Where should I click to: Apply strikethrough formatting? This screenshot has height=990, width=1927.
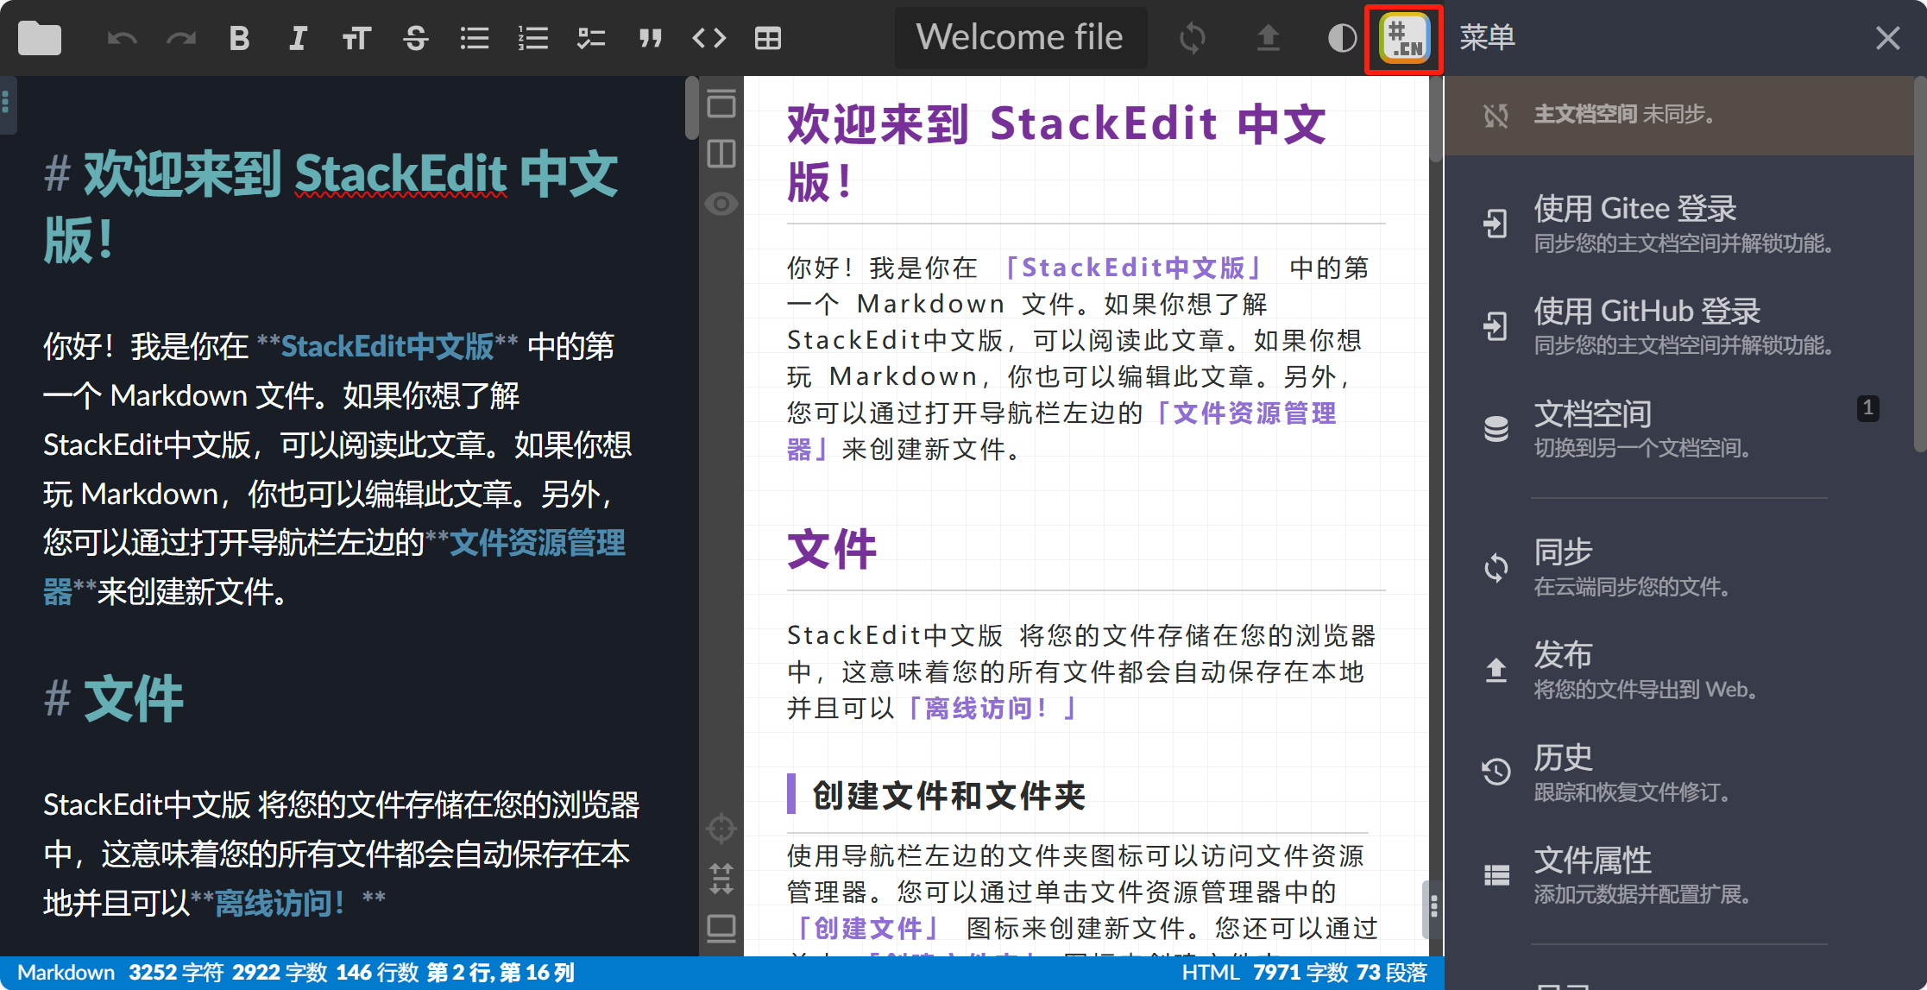[x=416, y=38]
